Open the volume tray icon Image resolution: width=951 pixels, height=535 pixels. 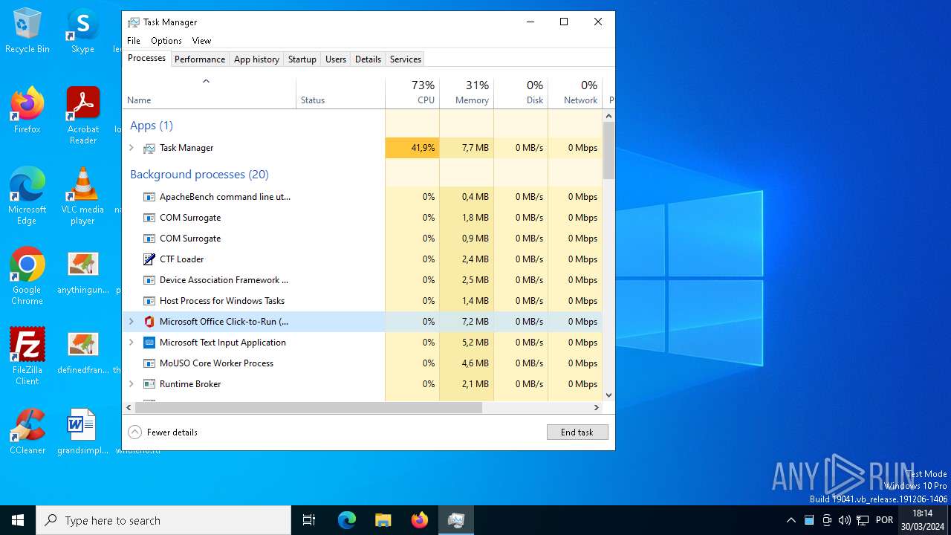(x=845, y=520)
